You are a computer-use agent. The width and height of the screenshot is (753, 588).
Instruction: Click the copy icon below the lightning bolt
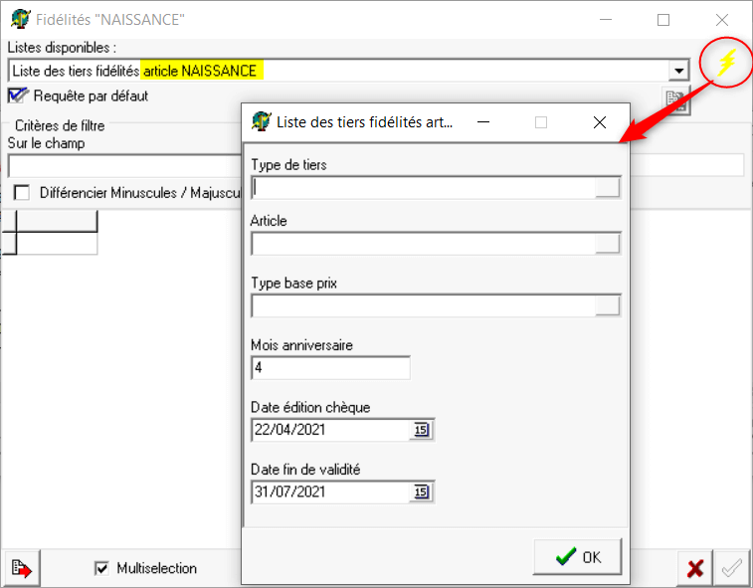pyautogui.click(x=676, y=100)
